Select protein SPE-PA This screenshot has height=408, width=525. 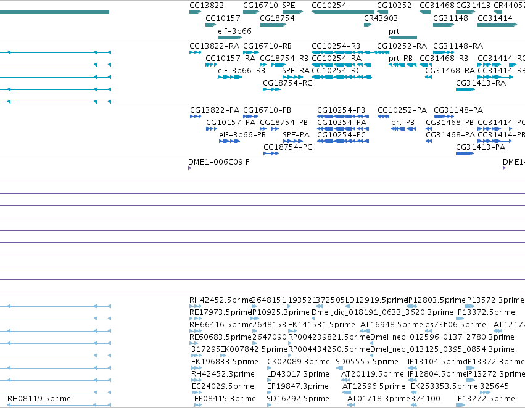pyautogui.click(x=293, y=141)
